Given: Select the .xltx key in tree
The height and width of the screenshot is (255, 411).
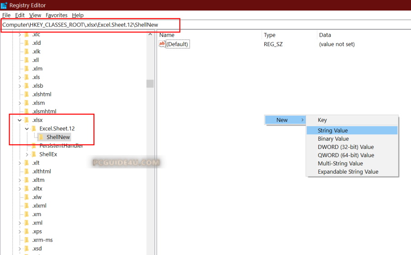Looking at the screenshot, I should (38, 188).
